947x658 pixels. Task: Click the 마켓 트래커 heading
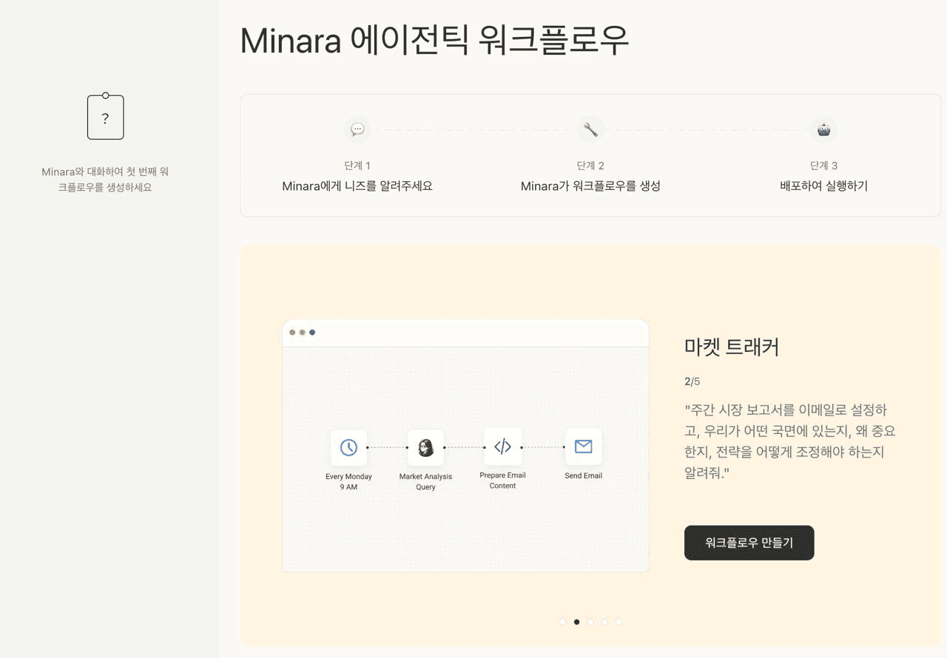coord(732,347)
